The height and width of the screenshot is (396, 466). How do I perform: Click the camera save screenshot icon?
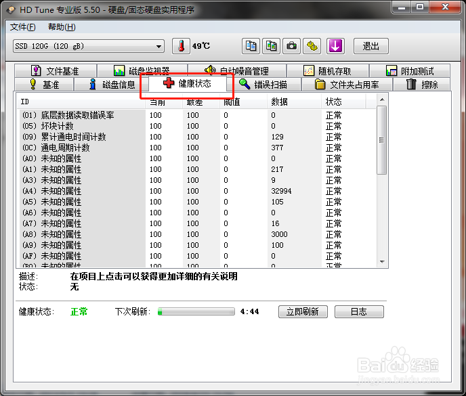(291, 46)
